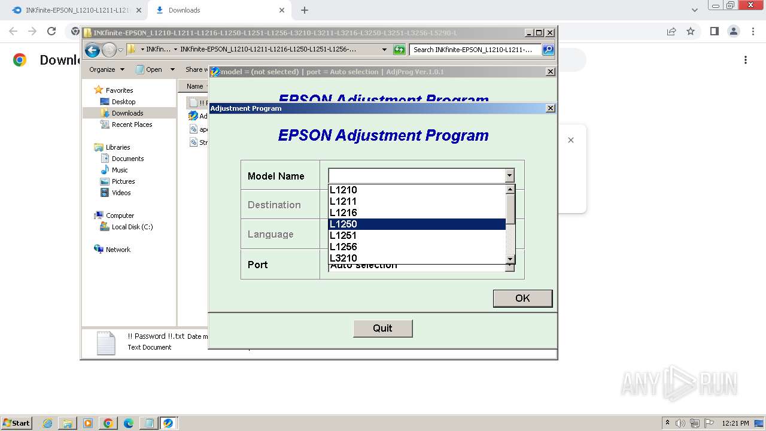The image size is (766, 431).
Task: Click the AdjProg application file icon
Action: click(x=193, y=116)
